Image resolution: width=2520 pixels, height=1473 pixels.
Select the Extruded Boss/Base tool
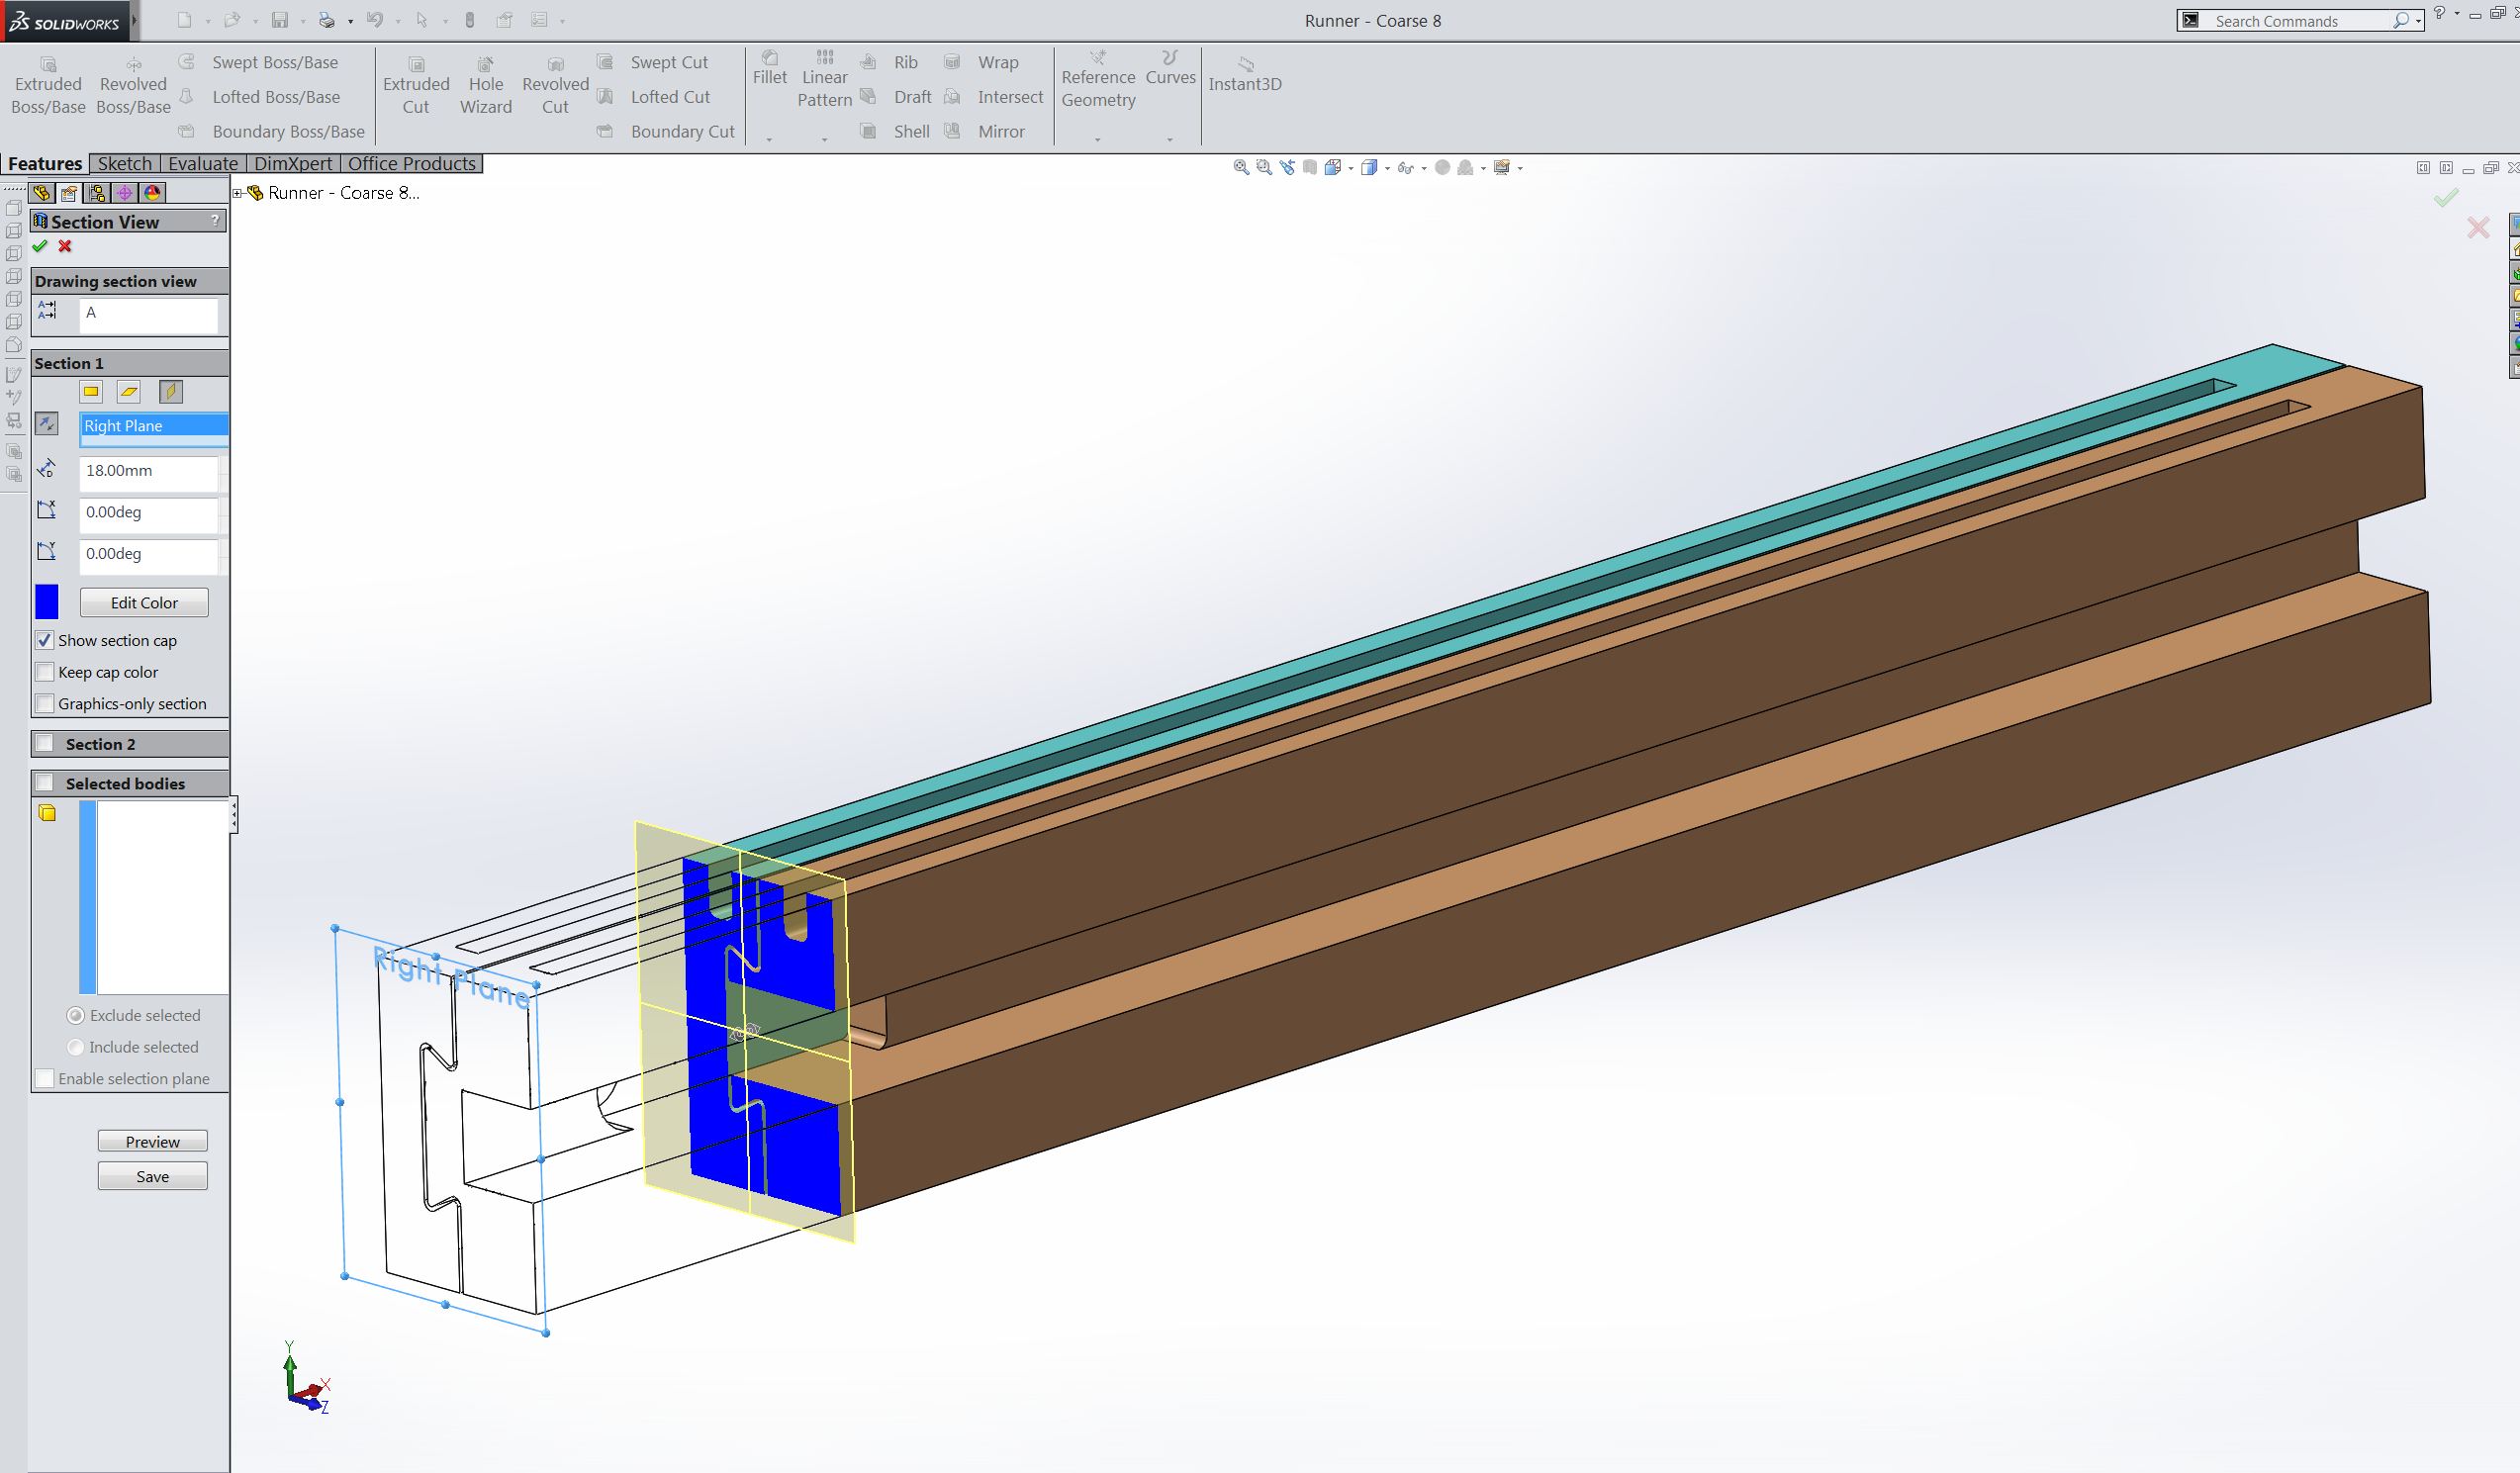(x=47, y=84)
